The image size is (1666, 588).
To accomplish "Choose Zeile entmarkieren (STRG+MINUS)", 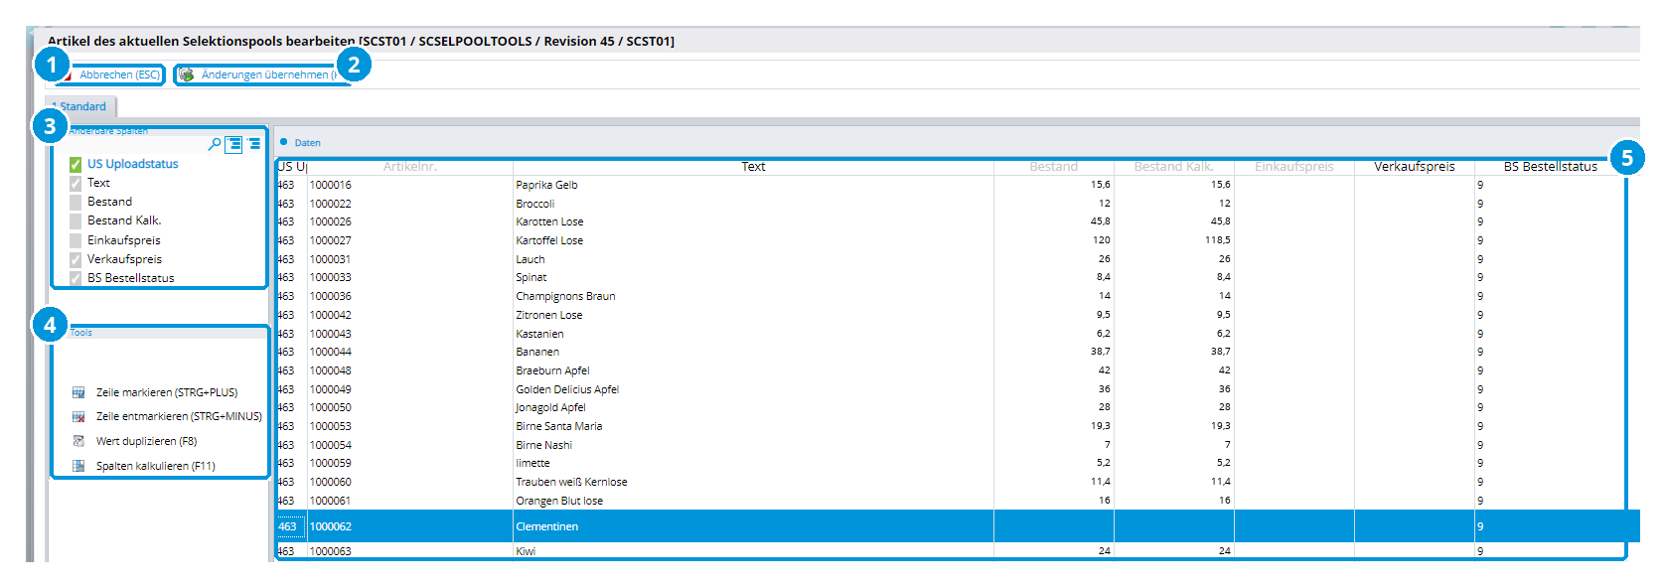I will click(179, 416).
